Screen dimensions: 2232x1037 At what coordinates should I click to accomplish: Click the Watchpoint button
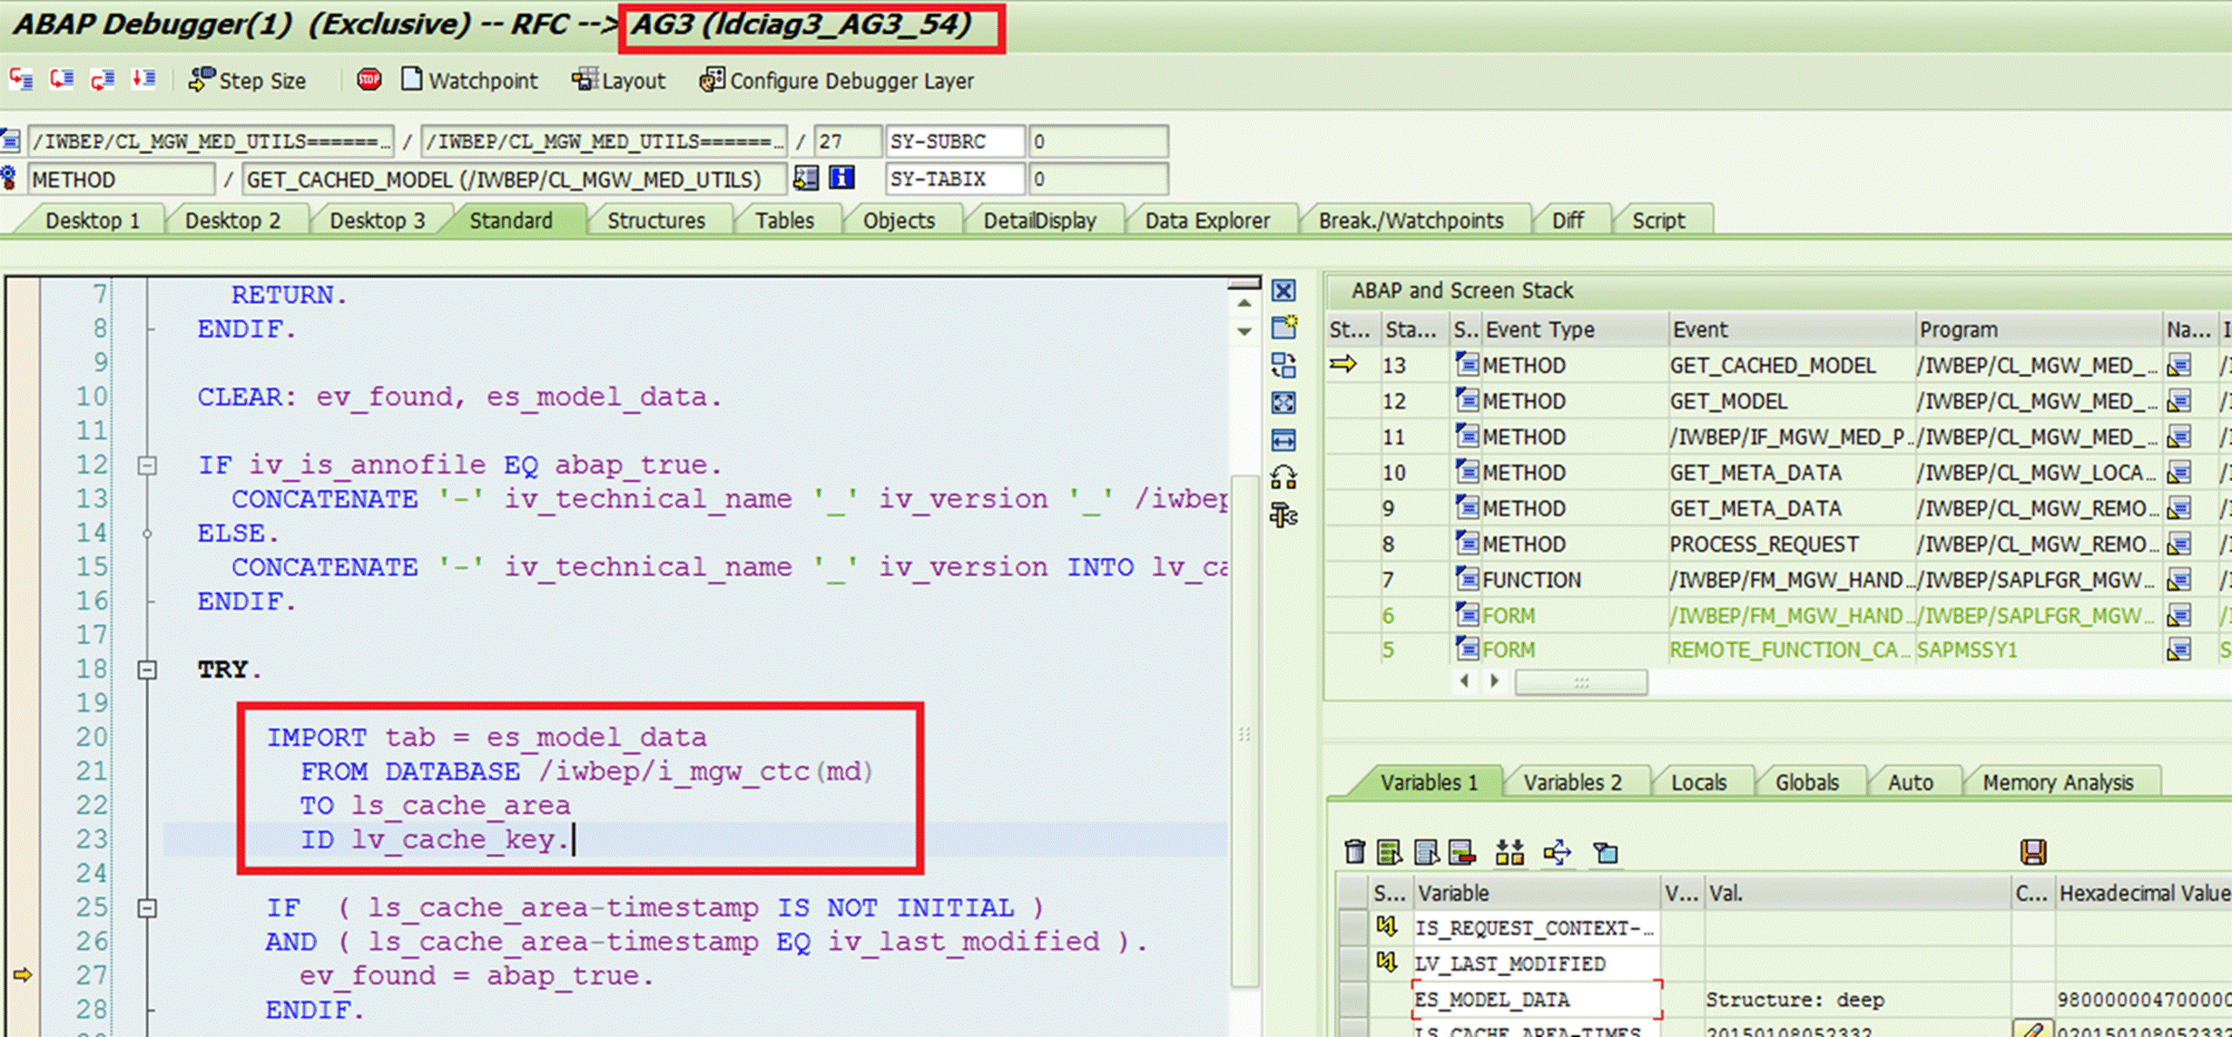469,81
